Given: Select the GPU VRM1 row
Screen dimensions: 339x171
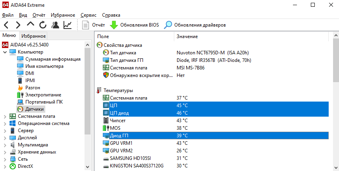Looking at the screenshot, I should pyautogui.click(x=216, y=143).
